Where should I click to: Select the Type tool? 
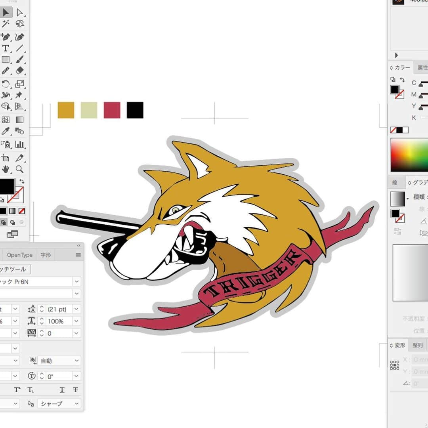click(x=6, y=48)
